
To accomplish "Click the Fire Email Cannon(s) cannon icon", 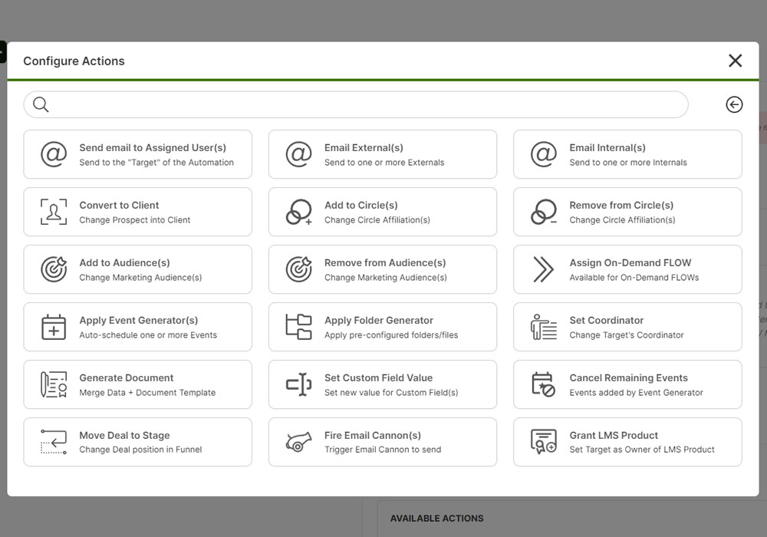I will 299,442.
